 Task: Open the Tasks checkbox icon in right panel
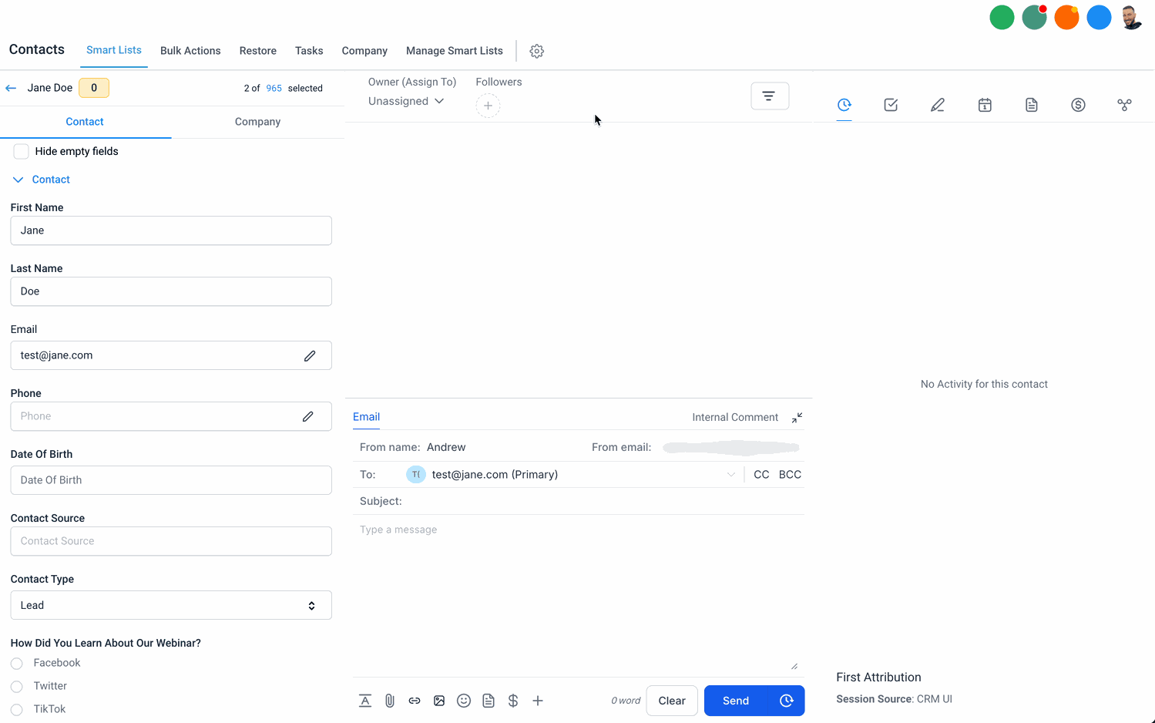click(891, 105)
